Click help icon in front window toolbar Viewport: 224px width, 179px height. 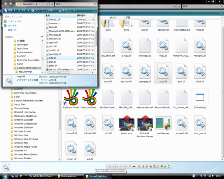[x=94, y=10]
